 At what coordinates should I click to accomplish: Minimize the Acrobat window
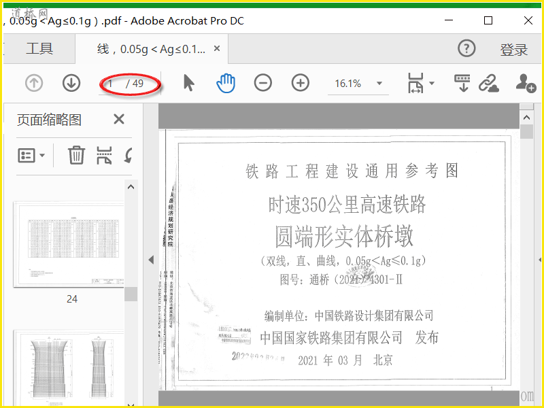click(x=449, y=20)
